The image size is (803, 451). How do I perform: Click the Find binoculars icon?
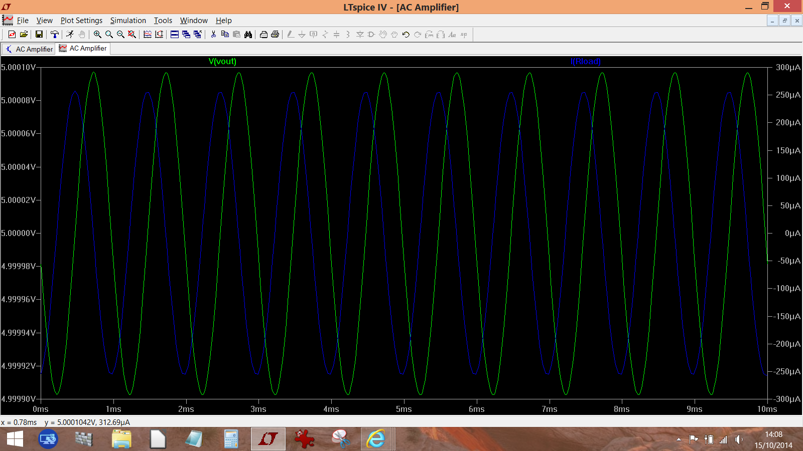[248, 35]
